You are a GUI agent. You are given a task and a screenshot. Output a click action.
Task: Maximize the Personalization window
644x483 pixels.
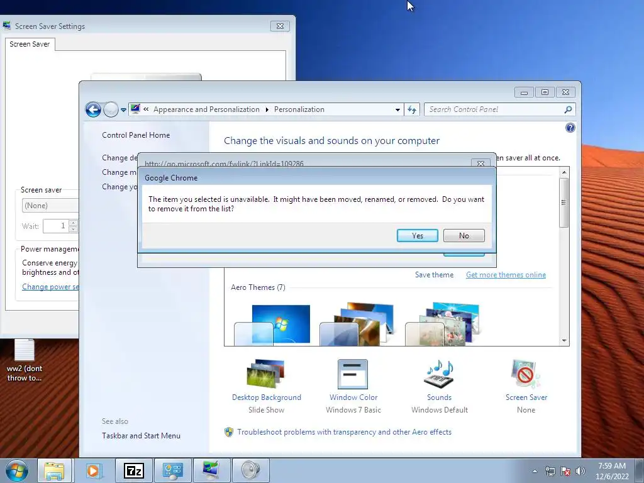545,92
